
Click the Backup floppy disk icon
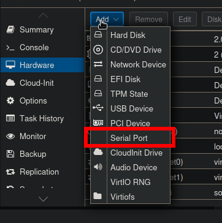click(x=10, y=154)
